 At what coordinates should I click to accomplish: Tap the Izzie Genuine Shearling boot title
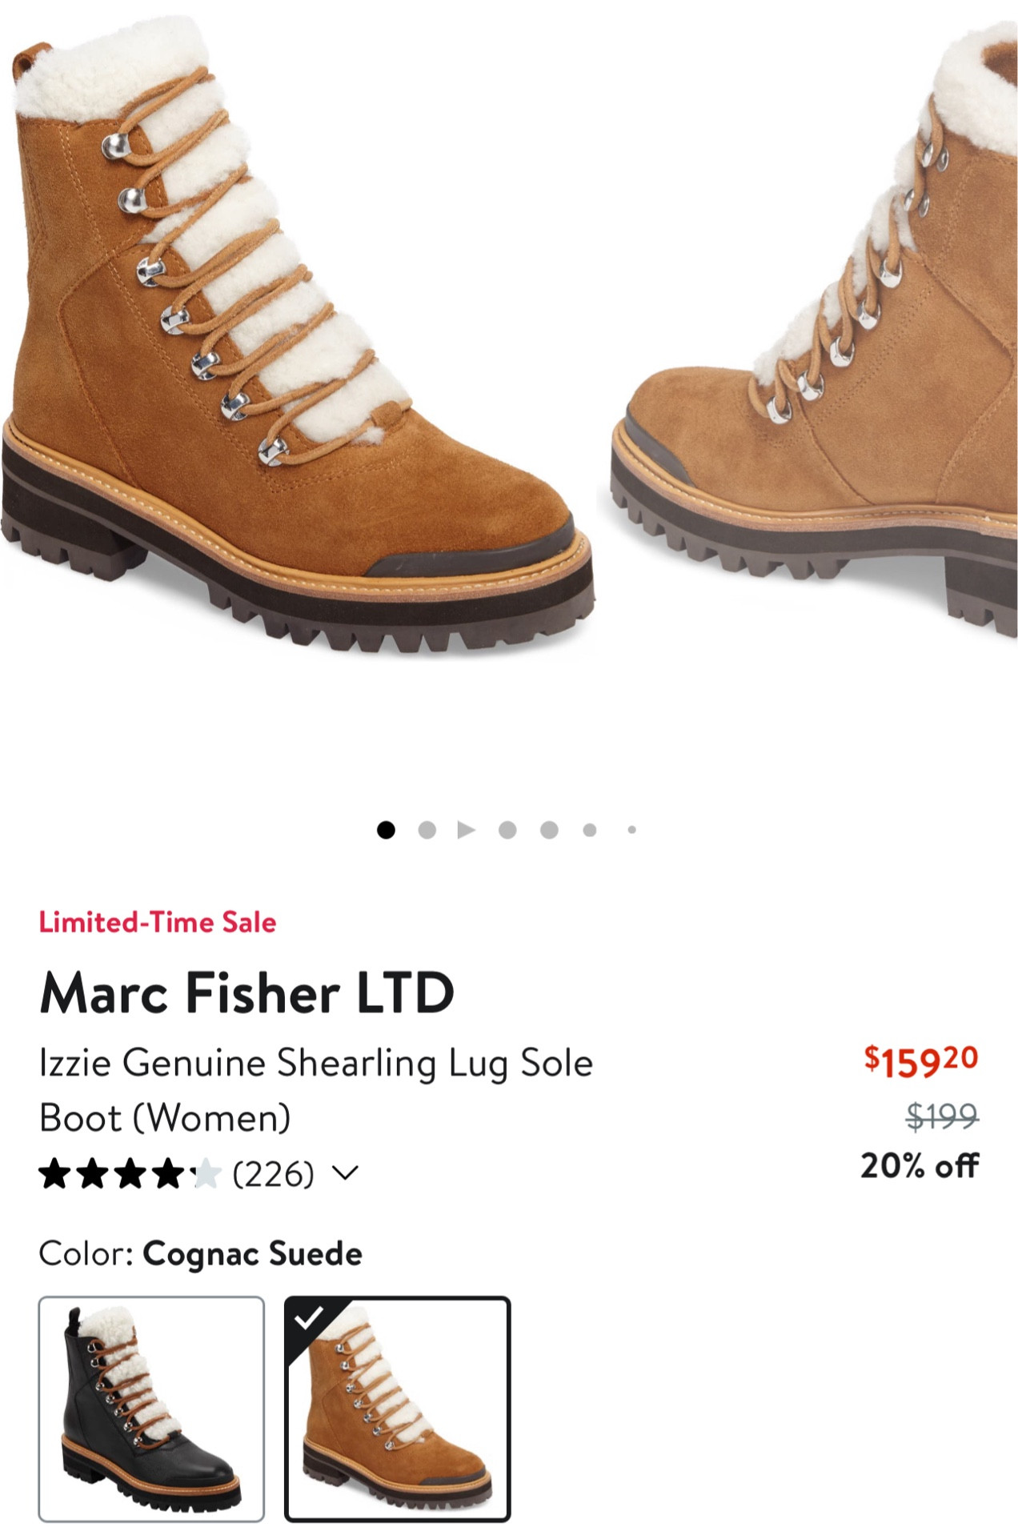click(316, 1089)
